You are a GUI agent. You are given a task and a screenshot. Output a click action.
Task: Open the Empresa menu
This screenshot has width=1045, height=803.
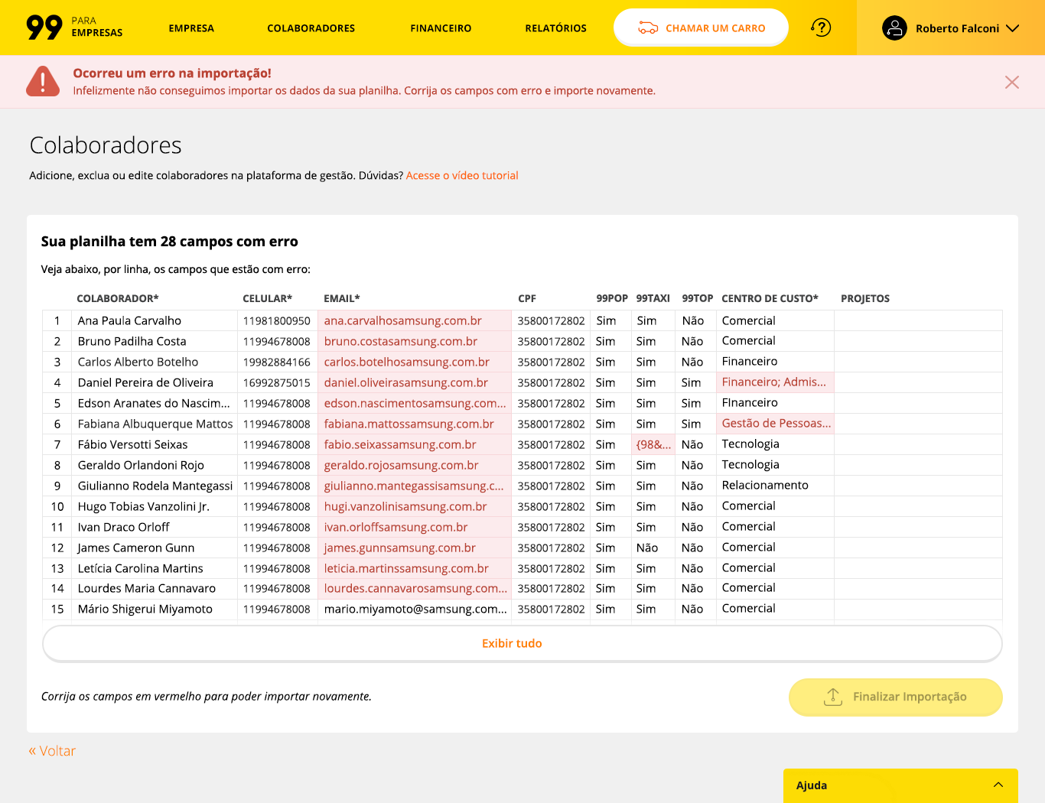click(x=191, y=28)
